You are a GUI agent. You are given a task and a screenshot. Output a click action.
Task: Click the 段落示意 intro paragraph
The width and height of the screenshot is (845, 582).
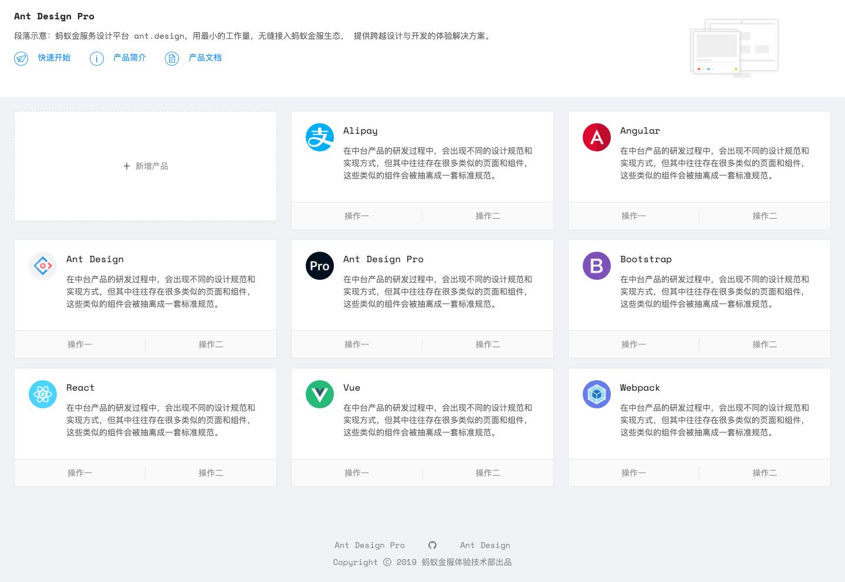point(253,36)
